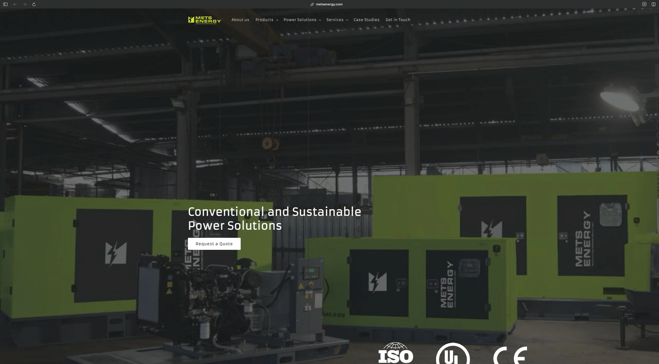Go back using the browser back arrow

pyautogui.click(x=15, y=5)
